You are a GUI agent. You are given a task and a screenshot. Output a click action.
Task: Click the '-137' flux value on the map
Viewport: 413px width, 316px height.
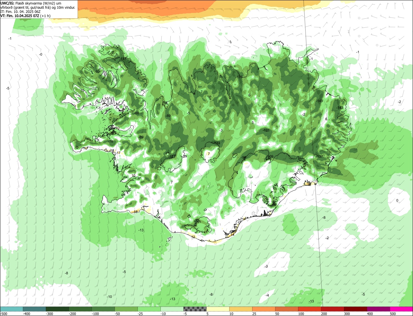319,156
